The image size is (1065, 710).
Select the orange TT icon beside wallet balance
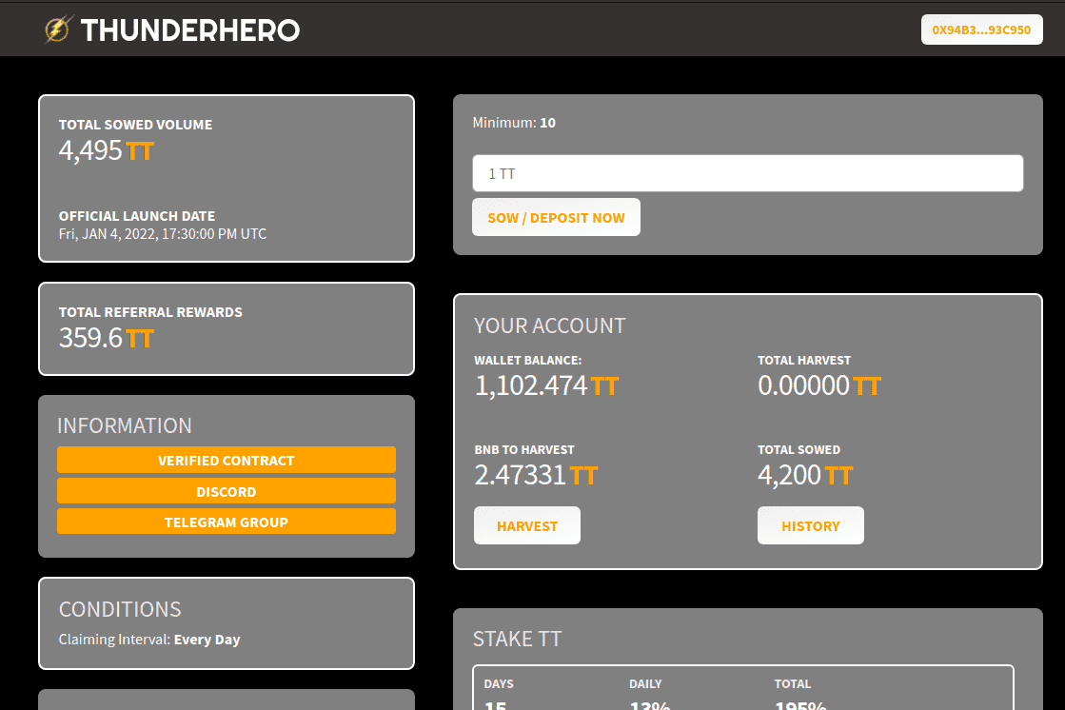click(606, 385)
